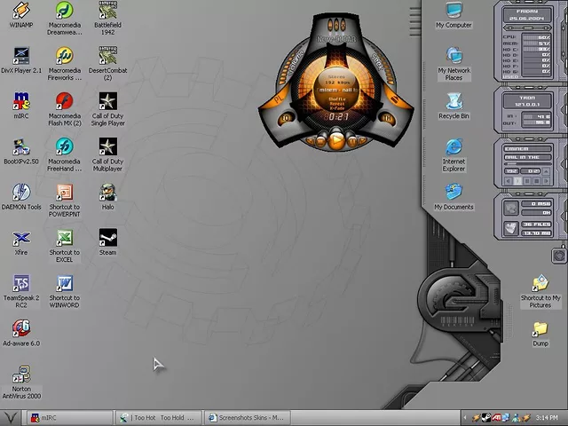Click the system tray clock
568x426 pixels.
[548, 417]
